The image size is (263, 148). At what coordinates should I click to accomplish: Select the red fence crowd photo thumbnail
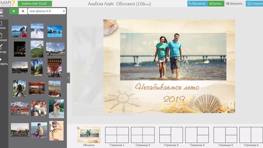(20, 108)
